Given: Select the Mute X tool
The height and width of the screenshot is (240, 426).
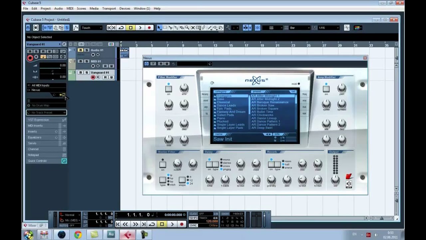Looking at the screenshot, I should coord(193,28).
